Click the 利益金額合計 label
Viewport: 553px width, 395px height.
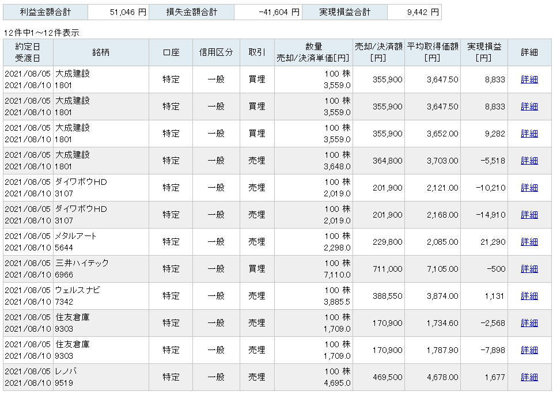pyautogui.click(x=46, y=12)
